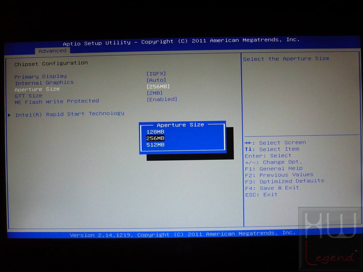Click the Aptio Setup Utility title text
Image resolution: width=363 pixels, height=272 pixels.
click(x=181, y=41)
